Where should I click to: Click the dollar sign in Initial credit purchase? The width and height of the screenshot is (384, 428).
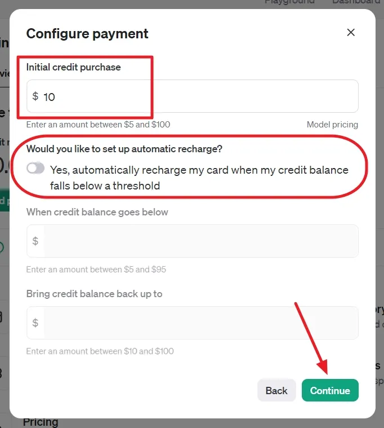[x=35, y=96]
